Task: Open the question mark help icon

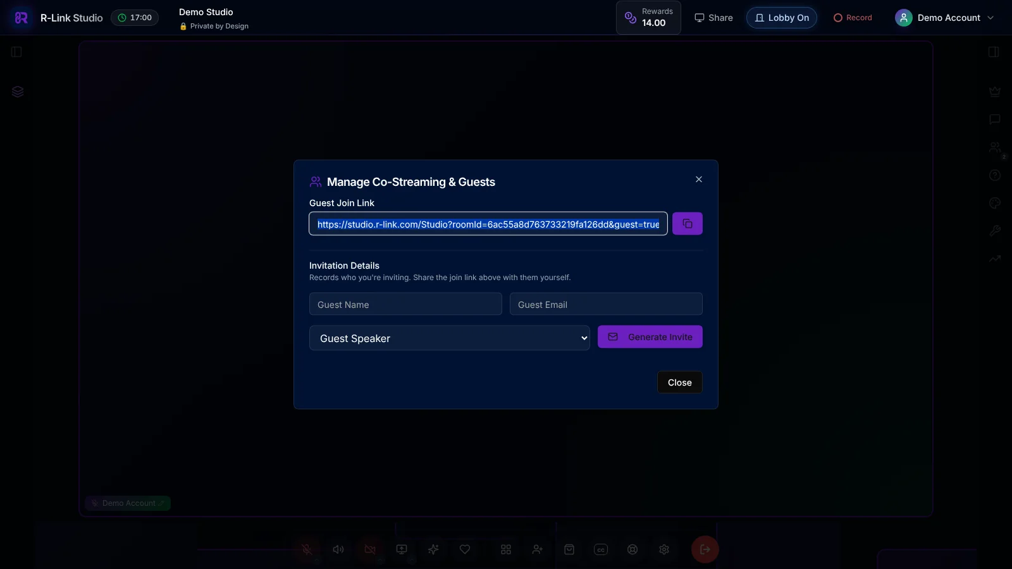Action: (995, 175)
